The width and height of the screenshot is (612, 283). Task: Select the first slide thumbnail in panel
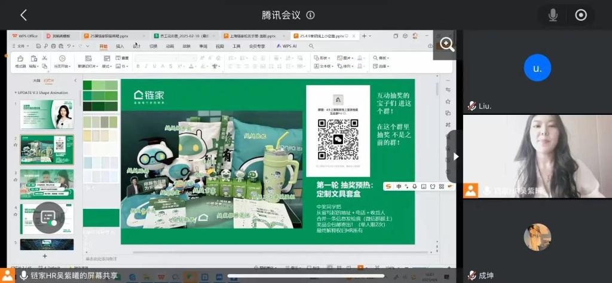pos(47,114)
